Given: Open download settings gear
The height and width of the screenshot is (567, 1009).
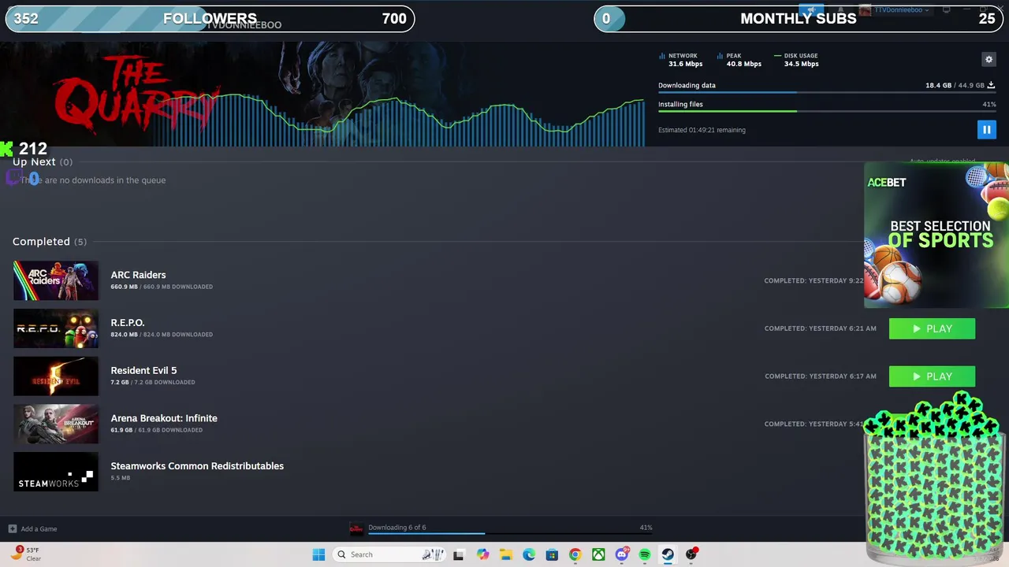Looking at the screenshot, I should coord(989,59).
